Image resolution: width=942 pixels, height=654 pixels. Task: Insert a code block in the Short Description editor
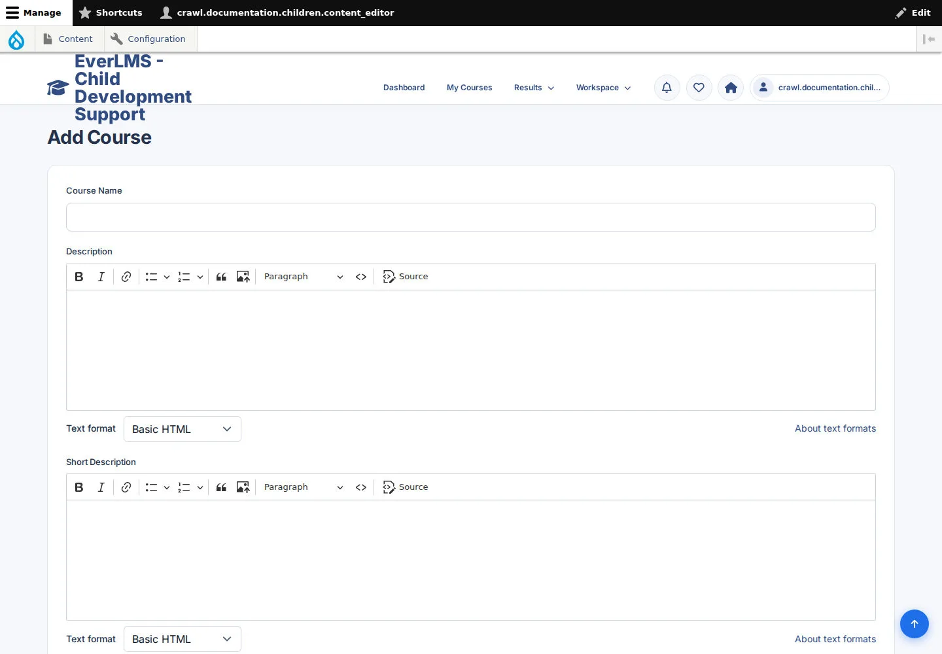coord(361,487)
